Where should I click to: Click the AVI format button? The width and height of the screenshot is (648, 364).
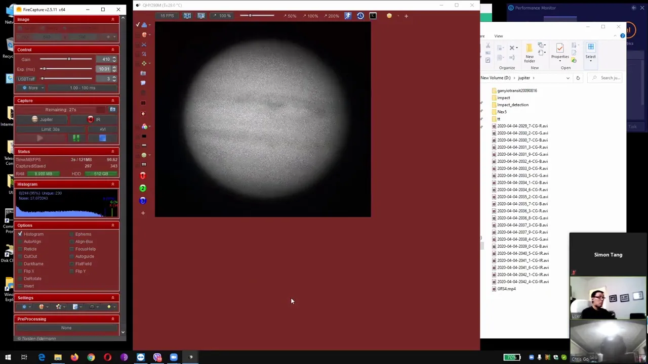tap(102, 129)
